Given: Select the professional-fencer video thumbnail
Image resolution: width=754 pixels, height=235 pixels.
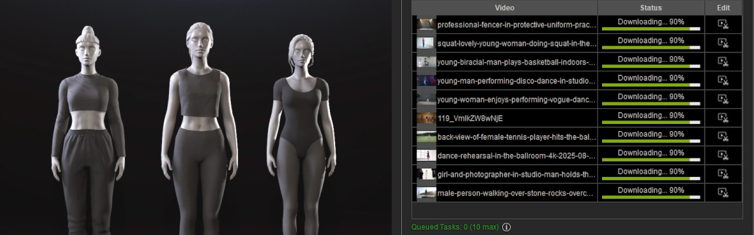Looking at the screenshot, I should [x=426, y=24].
